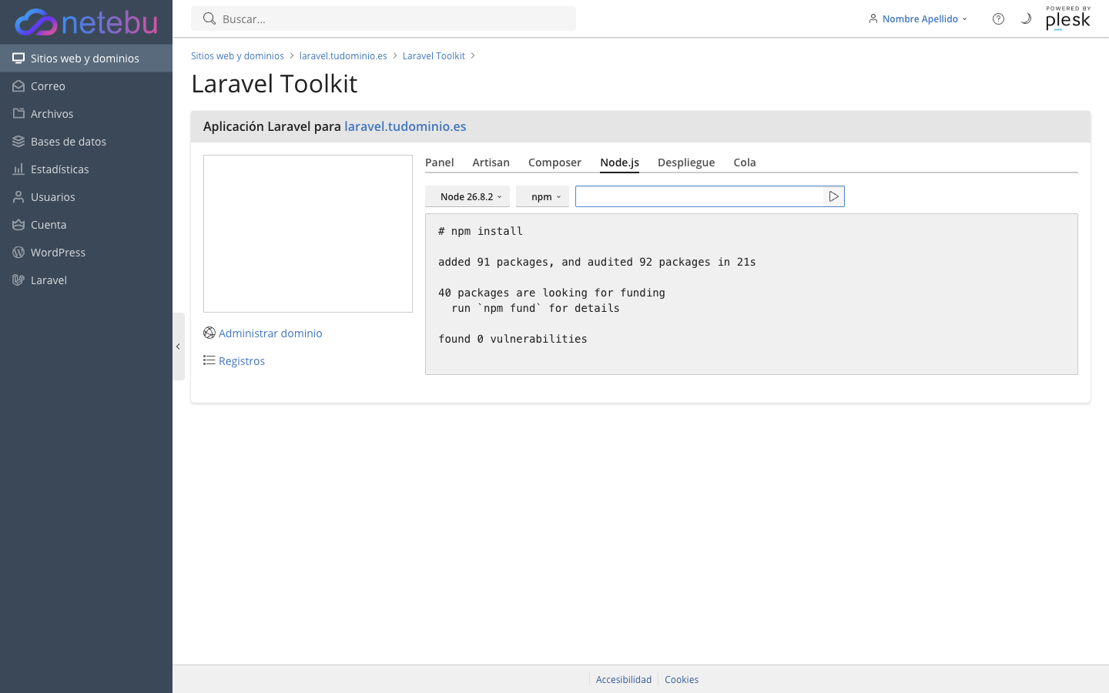Click the Usuarios person icon
1109x693 pixels.
pos(18,197)
